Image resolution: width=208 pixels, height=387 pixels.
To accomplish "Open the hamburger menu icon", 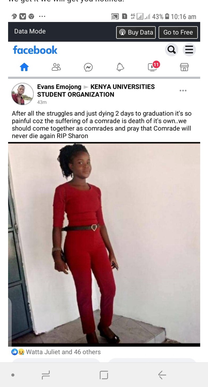I will click(189, 50).
